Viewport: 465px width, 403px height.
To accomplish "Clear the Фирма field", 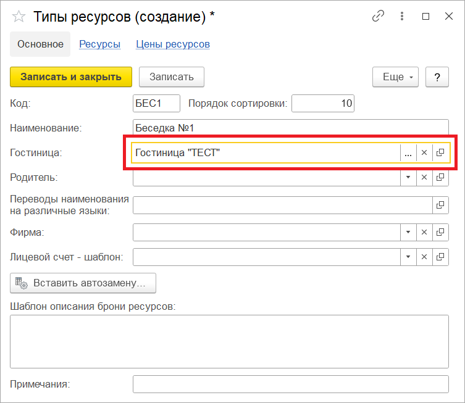I will tap(424, 232).
